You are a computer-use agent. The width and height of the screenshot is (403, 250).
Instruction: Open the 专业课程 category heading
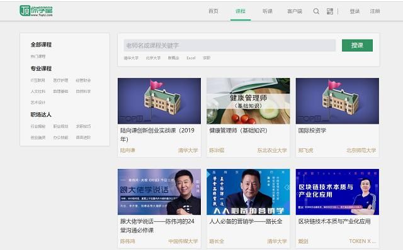click(41, 68)
